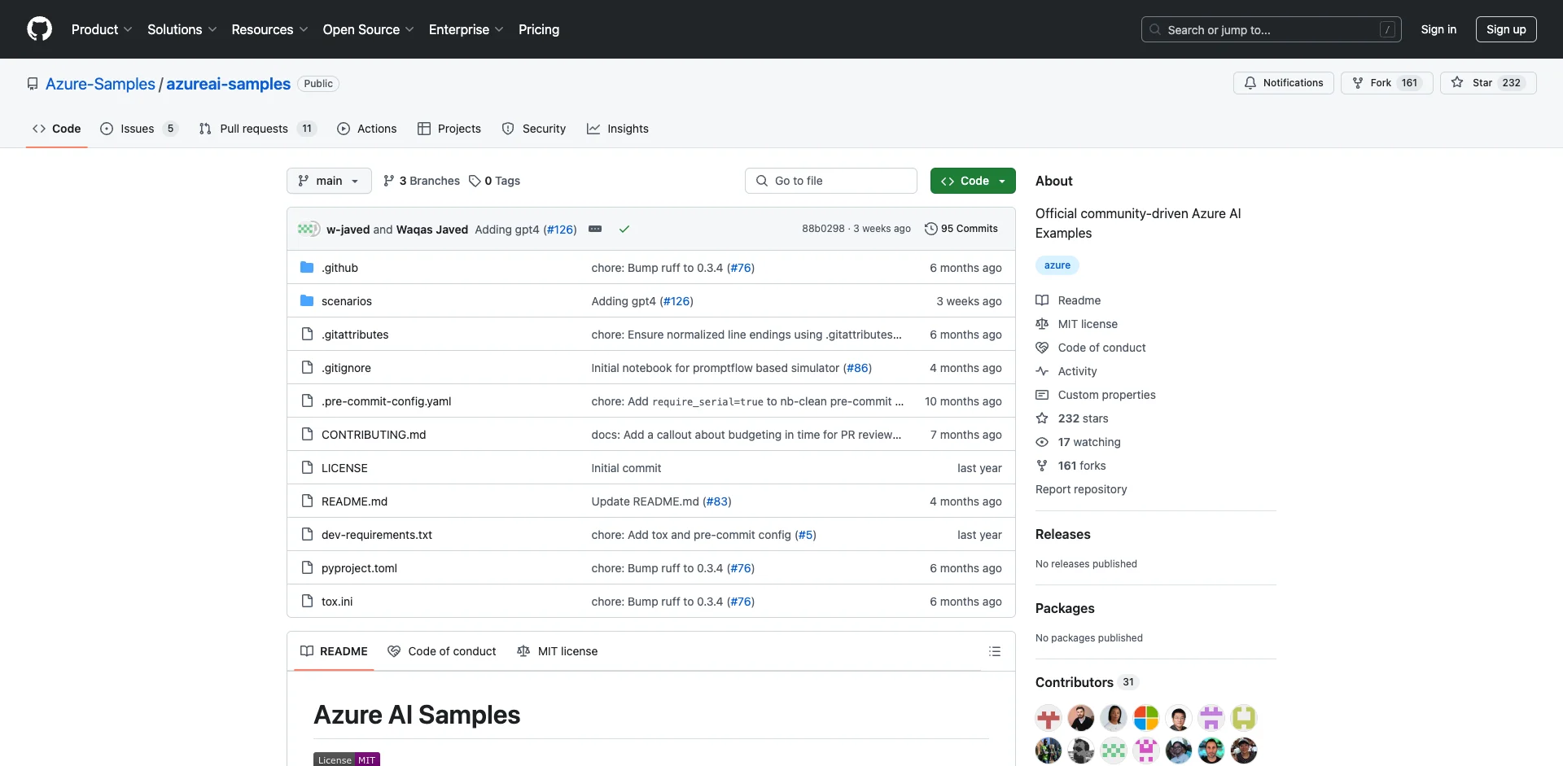Select the Code repository tab
This screenshot has width=1563, height=766.
[57, 129]
